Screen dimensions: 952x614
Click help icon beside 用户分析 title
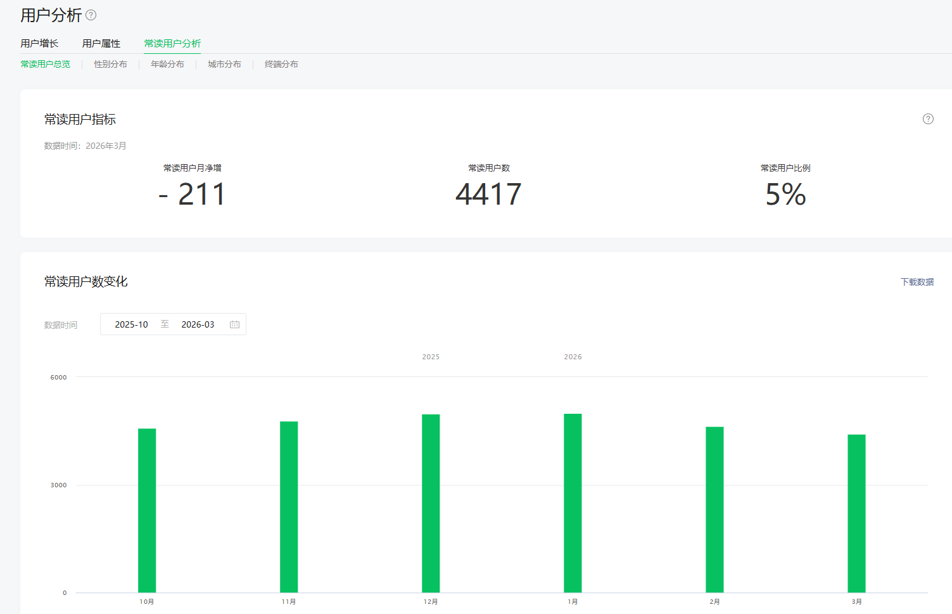[x=91, y=15]
